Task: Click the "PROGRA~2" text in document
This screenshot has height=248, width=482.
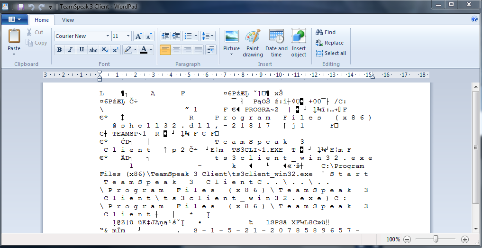Action: click(262, 110)
